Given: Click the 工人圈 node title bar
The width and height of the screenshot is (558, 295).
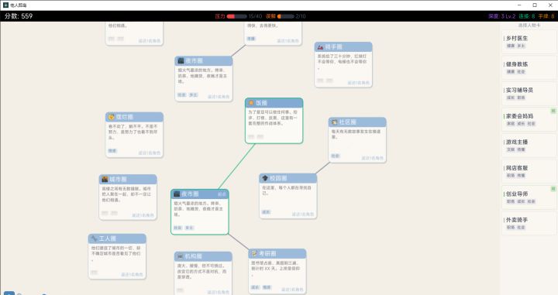Looking at the screenshot, I should click(117, 238).
